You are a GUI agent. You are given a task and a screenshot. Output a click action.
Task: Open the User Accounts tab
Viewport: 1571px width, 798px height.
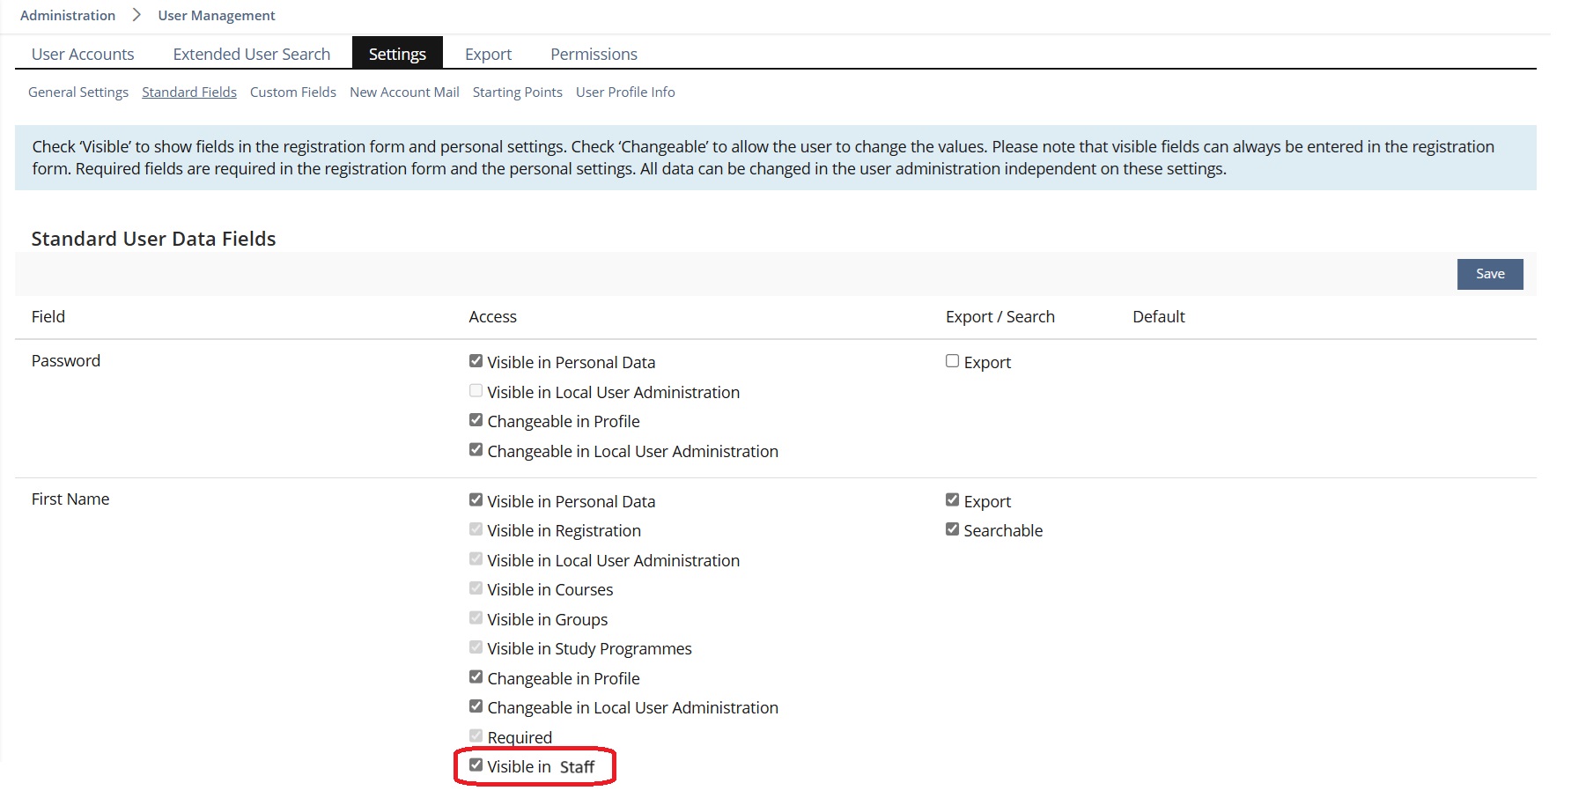pyautogui.click(x=83, y=55)
